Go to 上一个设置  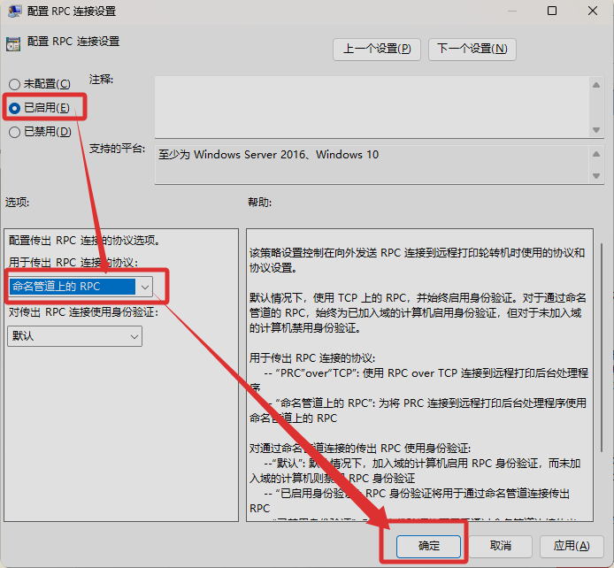point(376,49)
